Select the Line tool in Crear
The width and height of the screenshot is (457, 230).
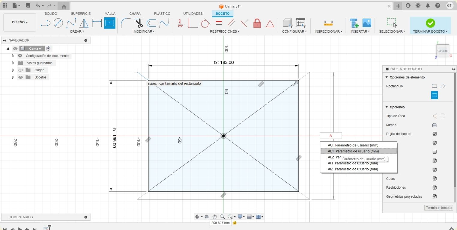(45, 23)
